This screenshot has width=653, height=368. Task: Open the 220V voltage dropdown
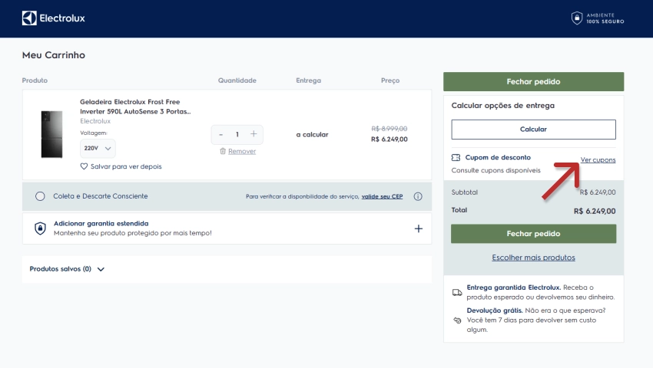pos(98,149)
